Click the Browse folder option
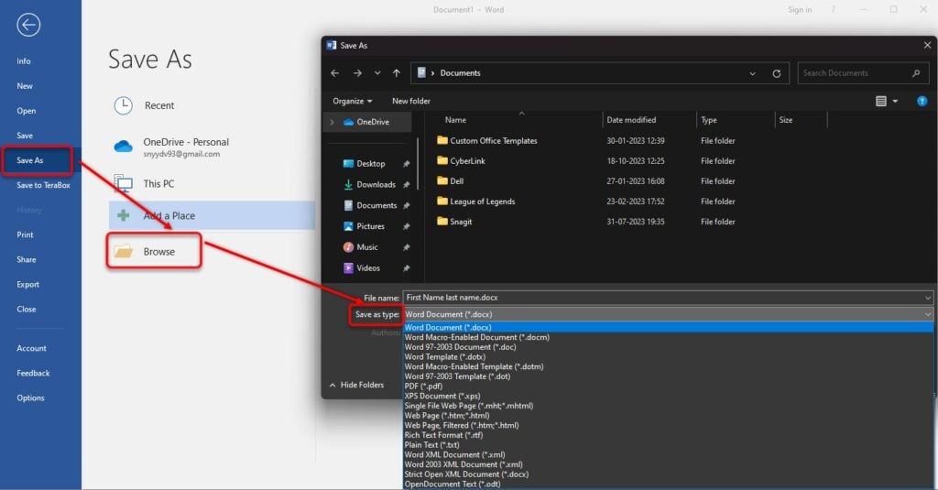This screenshot has width=938, height=490. pos(154,251)
